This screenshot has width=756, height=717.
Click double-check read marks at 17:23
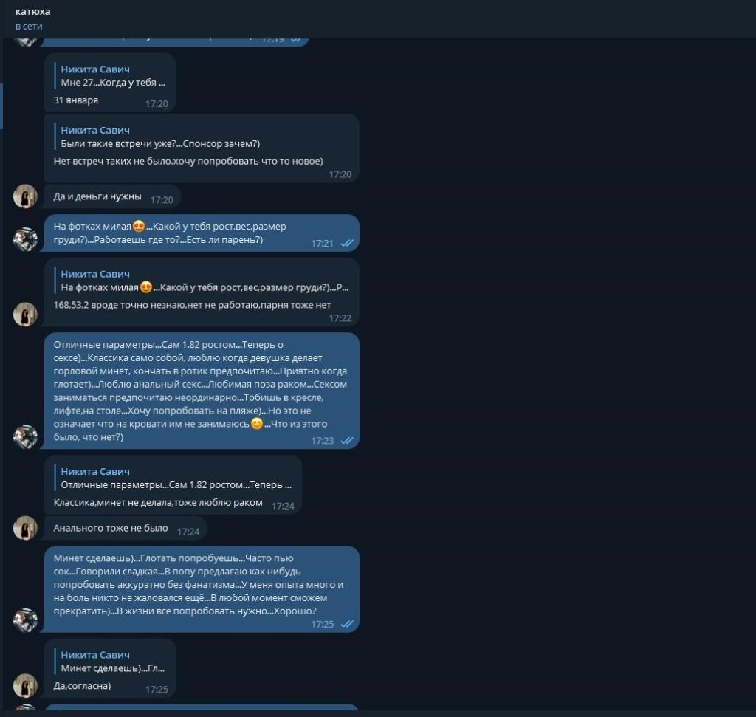click(x=347, y=440)
